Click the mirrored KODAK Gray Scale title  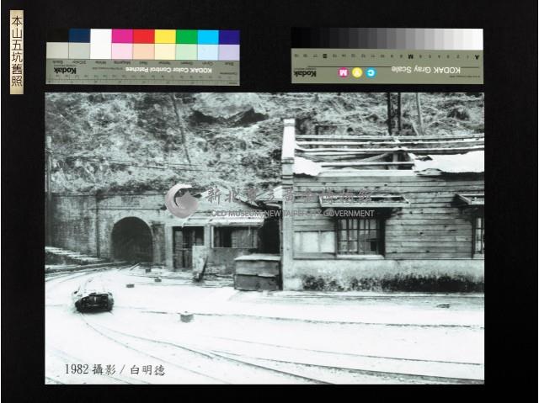point(425,70)
